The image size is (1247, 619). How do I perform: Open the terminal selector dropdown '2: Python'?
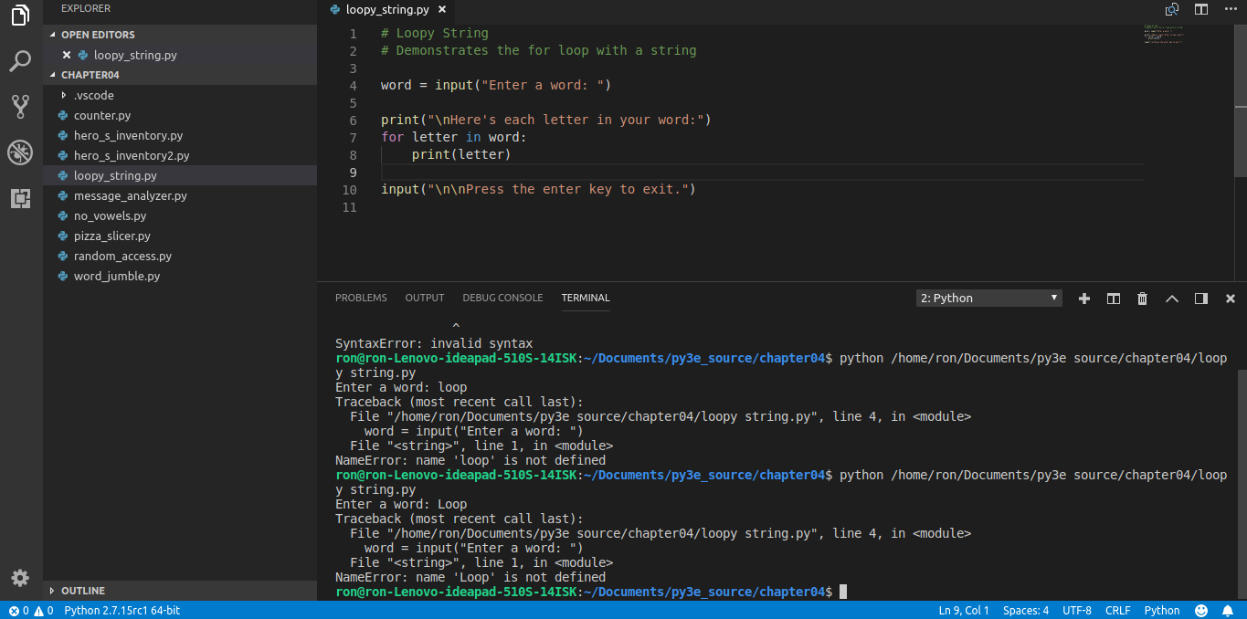988,299
